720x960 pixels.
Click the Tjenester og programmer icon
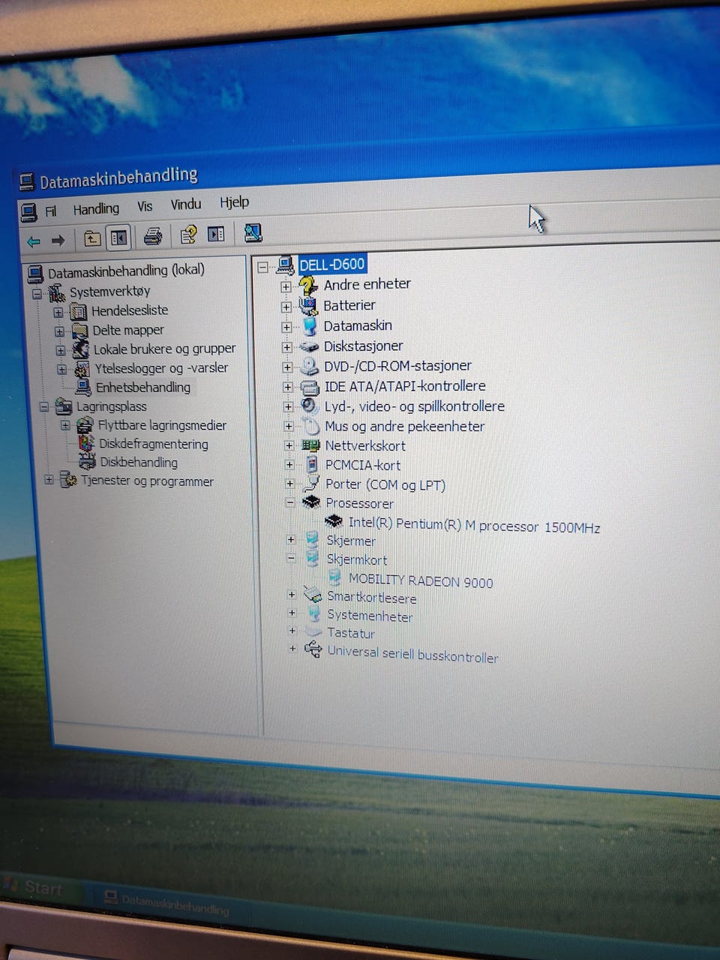pos(68,481)
